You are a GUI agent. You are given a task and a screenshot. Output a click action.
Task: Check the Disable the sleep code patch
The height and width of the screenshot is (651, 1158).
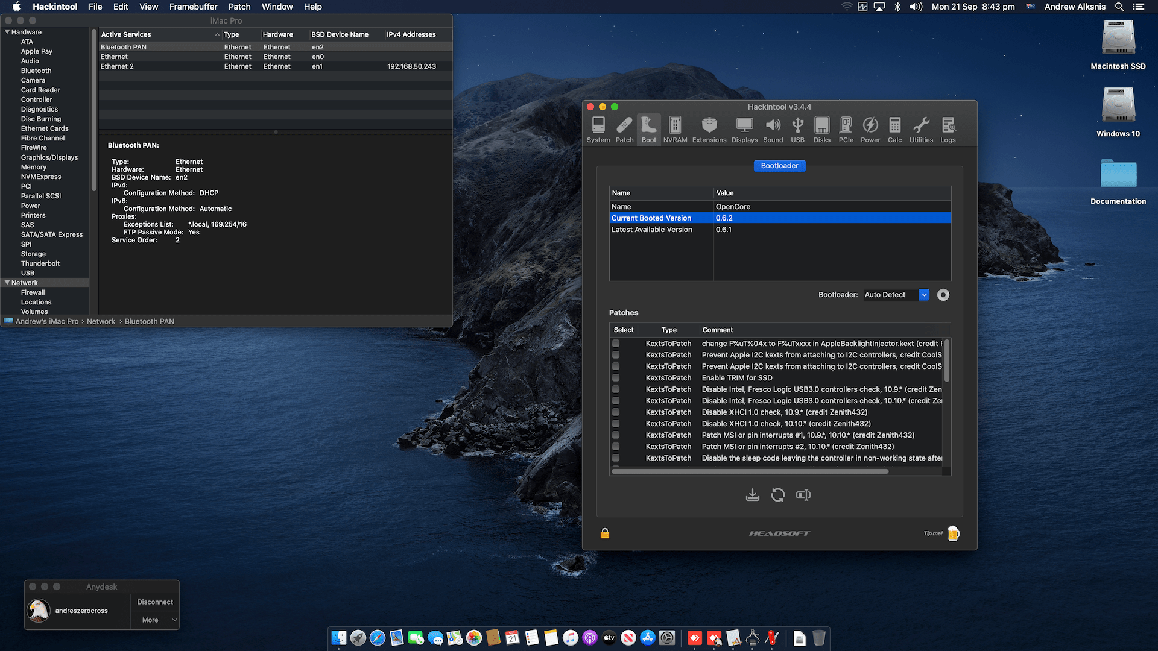click(616, 458)
